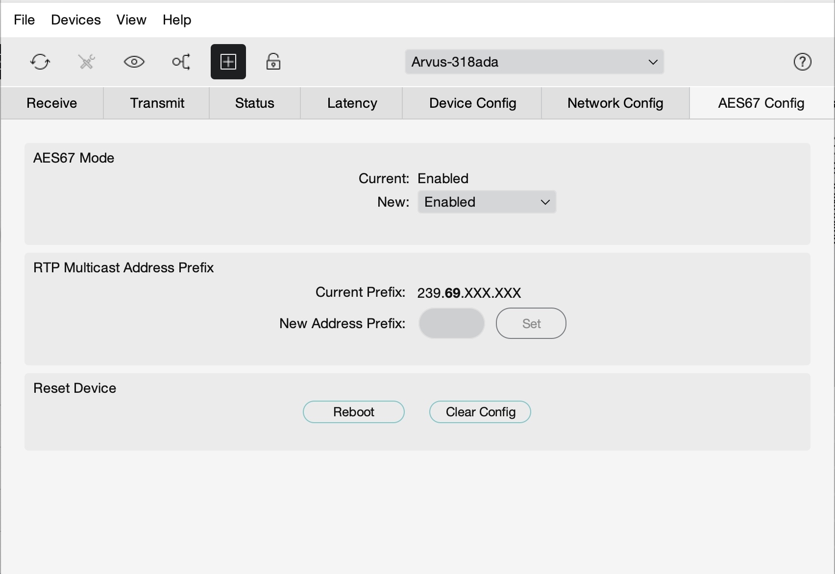Open the View menu
835x574 pixels.
click(131, 20)
